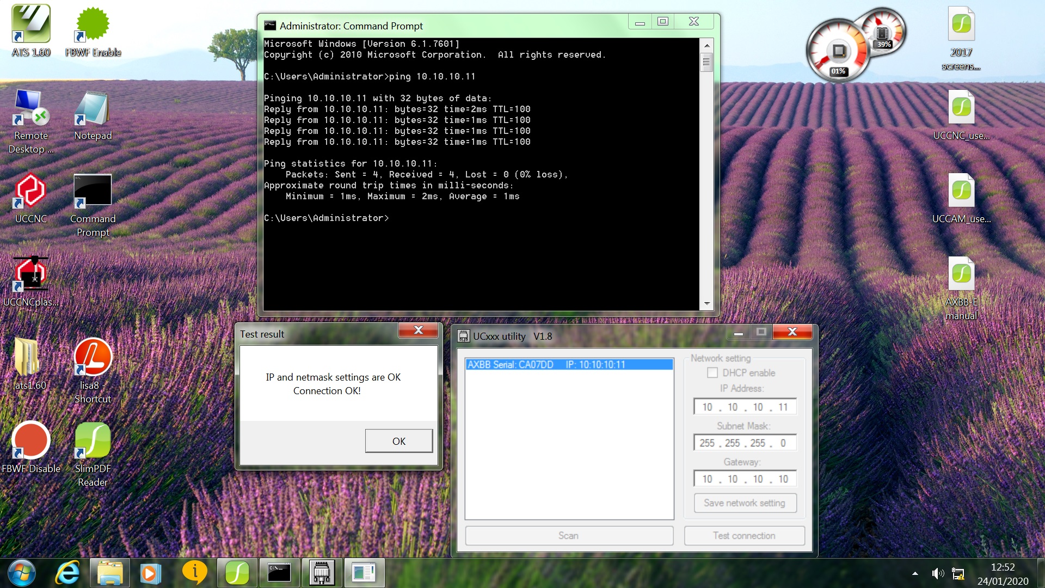Click the UCxxx utility taskbar icon

tap(322, 573)
